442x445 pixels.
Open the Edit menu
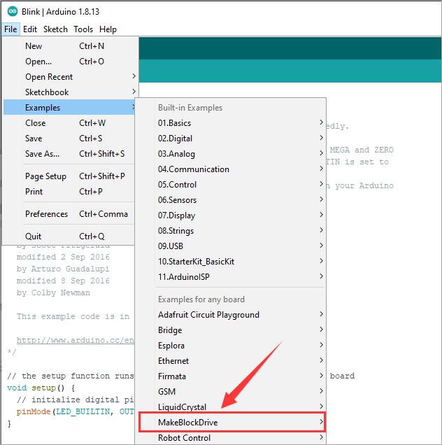pos(30,29)
